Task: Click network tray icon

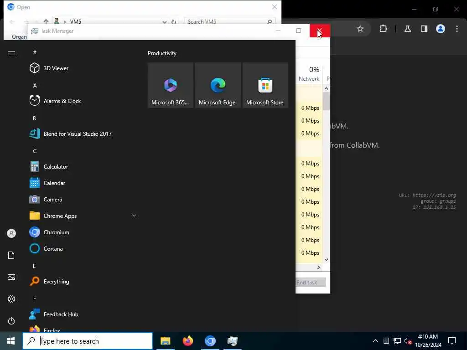Action: (x=397, y=341)
